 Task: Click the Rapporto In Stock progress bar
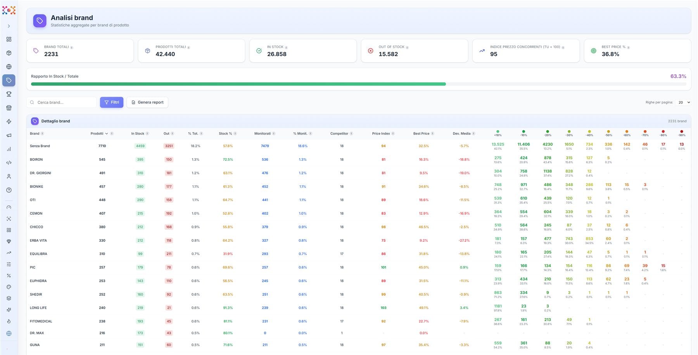tap(359, 84)
